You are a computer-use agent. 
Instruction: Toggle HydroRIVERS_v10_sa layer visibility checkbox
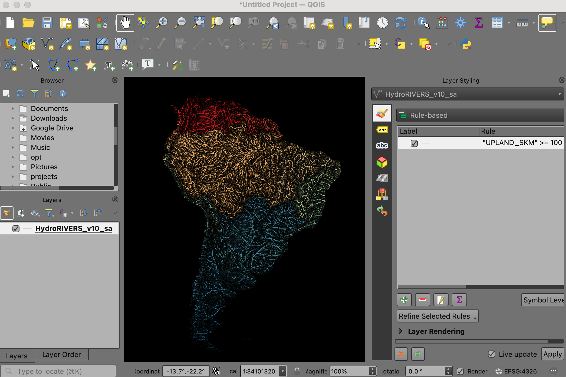coord(16,229)
